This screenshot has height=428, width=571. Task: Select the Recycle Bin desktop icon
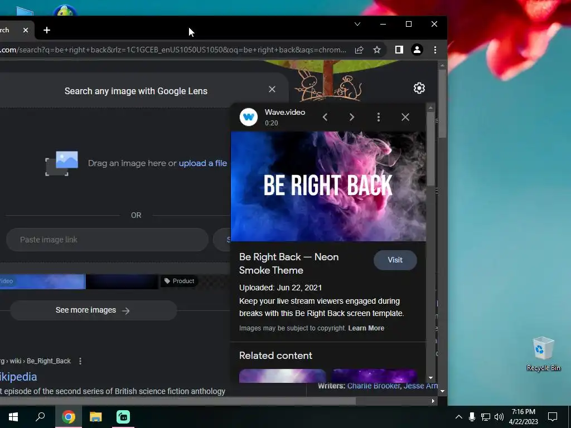pos(543,354)
